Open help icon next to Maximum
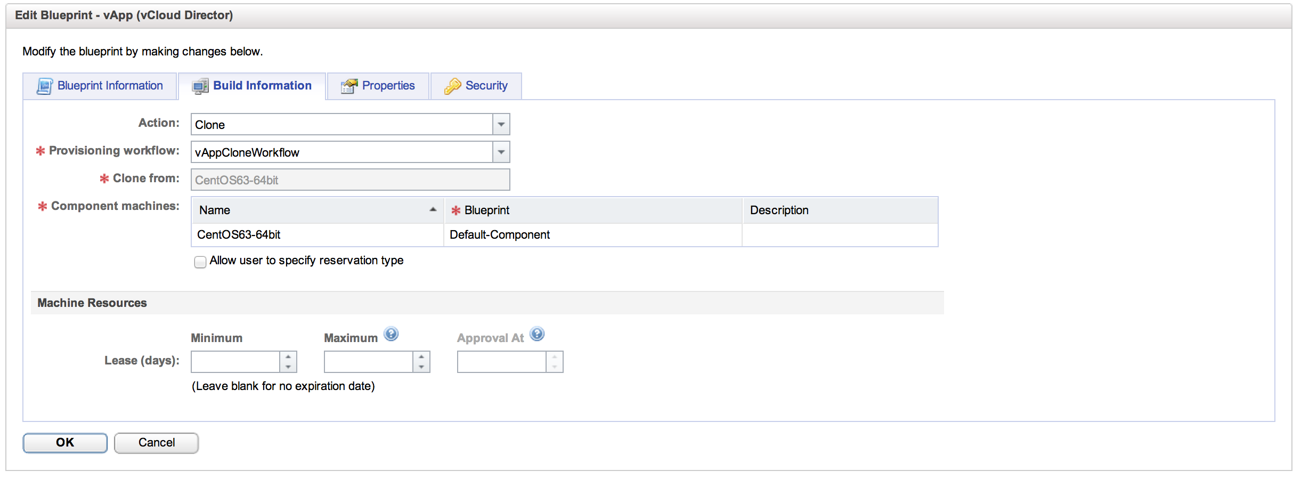Screen dimensions: 1301x487 [391, 334]
